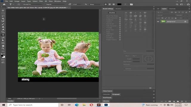Expand the Tool Presets panel

click(107, 97)
